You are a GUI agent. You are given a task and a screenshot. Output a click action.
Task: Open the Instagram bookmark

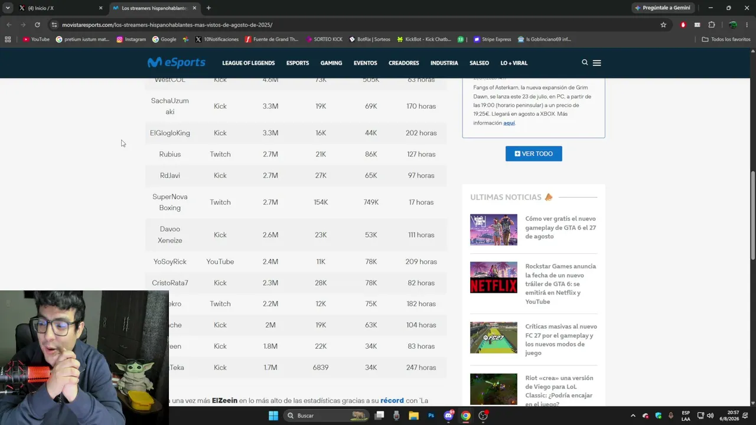[131, 40]
